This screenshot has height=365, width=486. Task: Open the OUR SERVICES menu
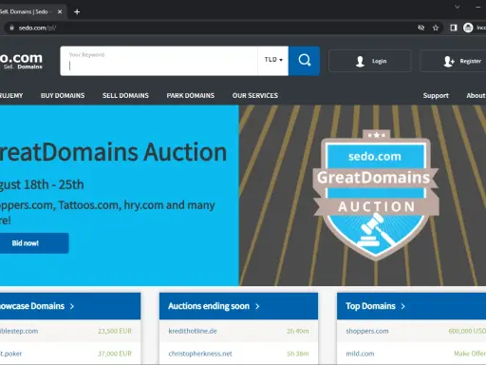pos(255,95)
